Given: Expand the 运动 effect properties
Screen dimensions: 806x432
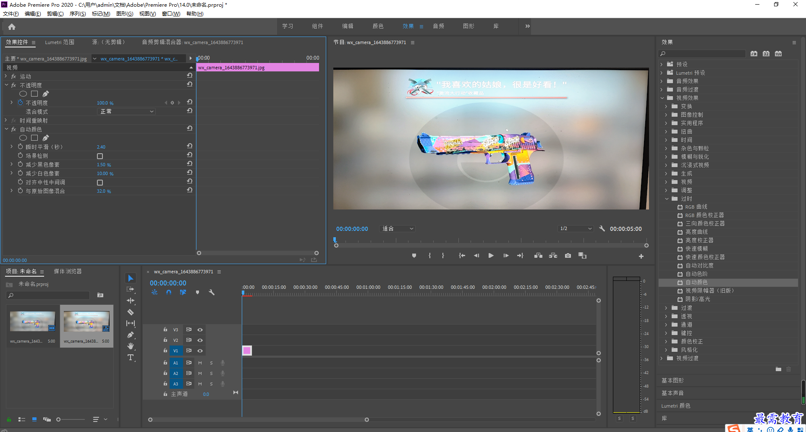Looking at the screenshot, I should 6,76.
